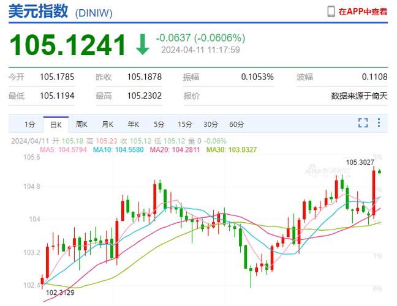This screenshot has width=397, height=306.
Task: Click the tall red candlestick below 105.3027
Action: (x=374, y=193)
